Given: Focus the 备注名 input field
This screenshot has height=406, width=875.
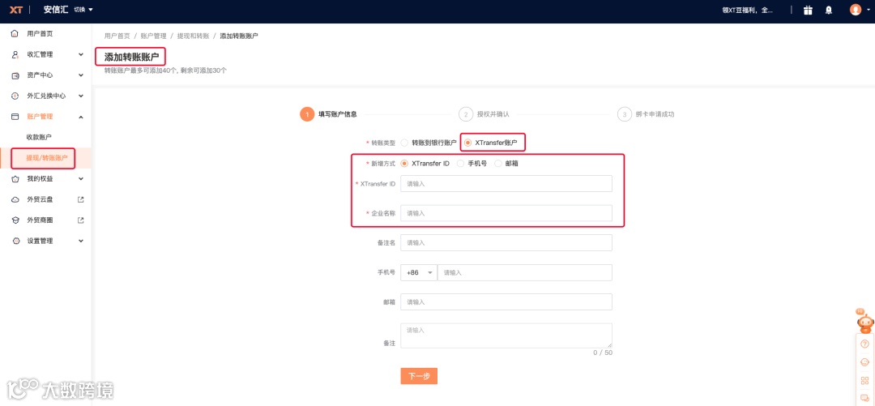Looking at the screenshot, I should 506,243.
